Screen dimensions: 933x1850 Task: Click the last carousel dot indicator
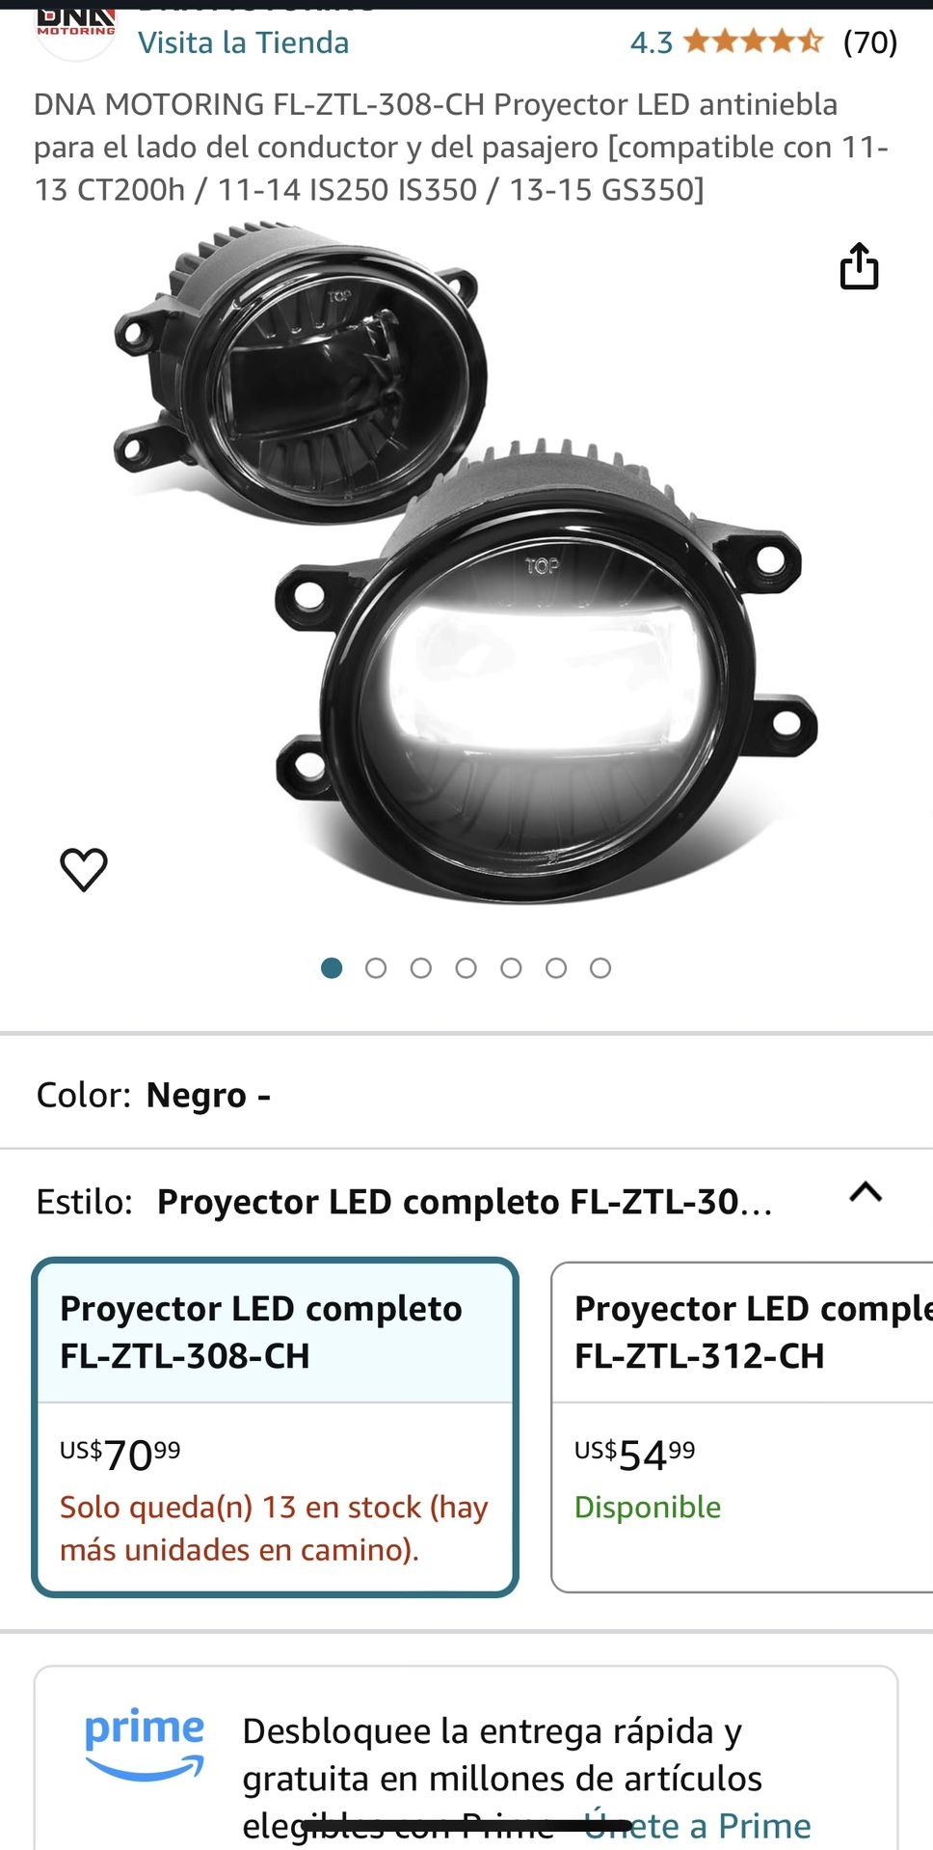(x=600, y=967)
